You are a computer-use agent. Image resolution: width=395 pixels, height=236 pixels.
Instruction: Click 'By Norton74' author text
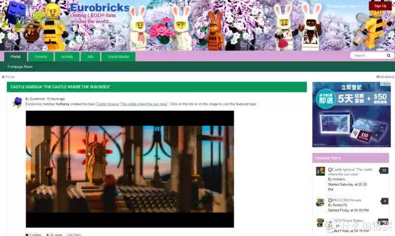coord(337,205)
